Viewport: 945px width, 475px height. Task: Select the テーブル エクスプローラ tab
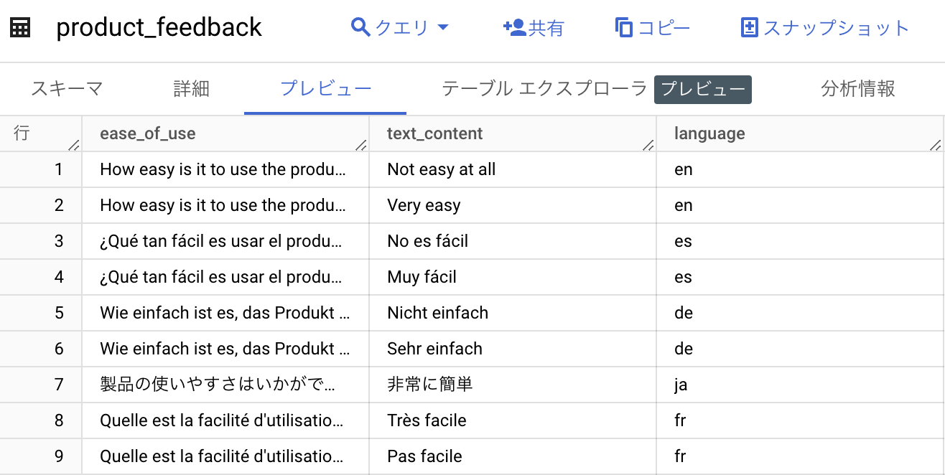click(x=544, y=89)
